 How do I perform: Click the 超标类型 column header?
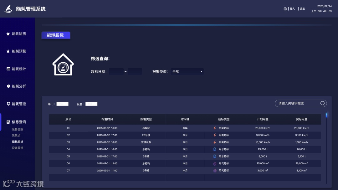[x=224, y=119]
